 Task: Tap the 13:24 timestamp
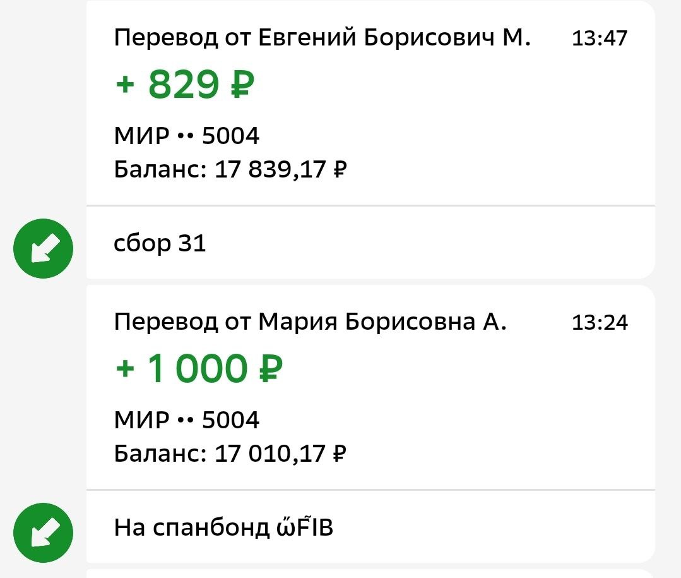(600, 323)
